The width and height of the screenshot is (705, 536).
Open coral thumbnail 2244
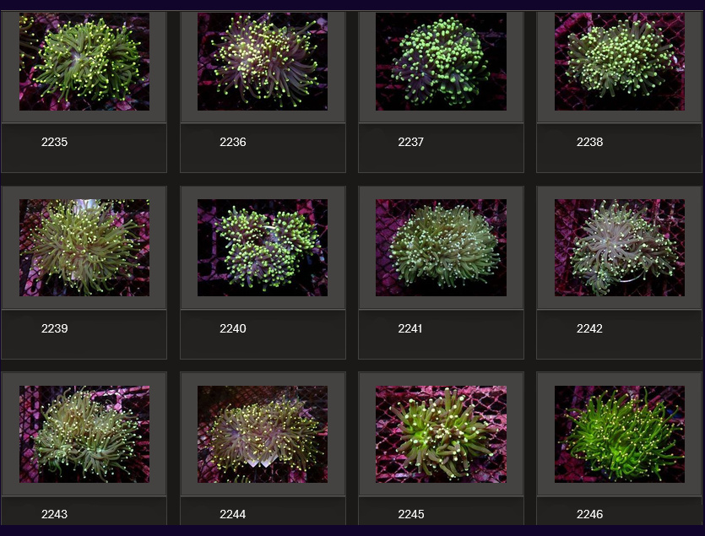click(262, 434)
